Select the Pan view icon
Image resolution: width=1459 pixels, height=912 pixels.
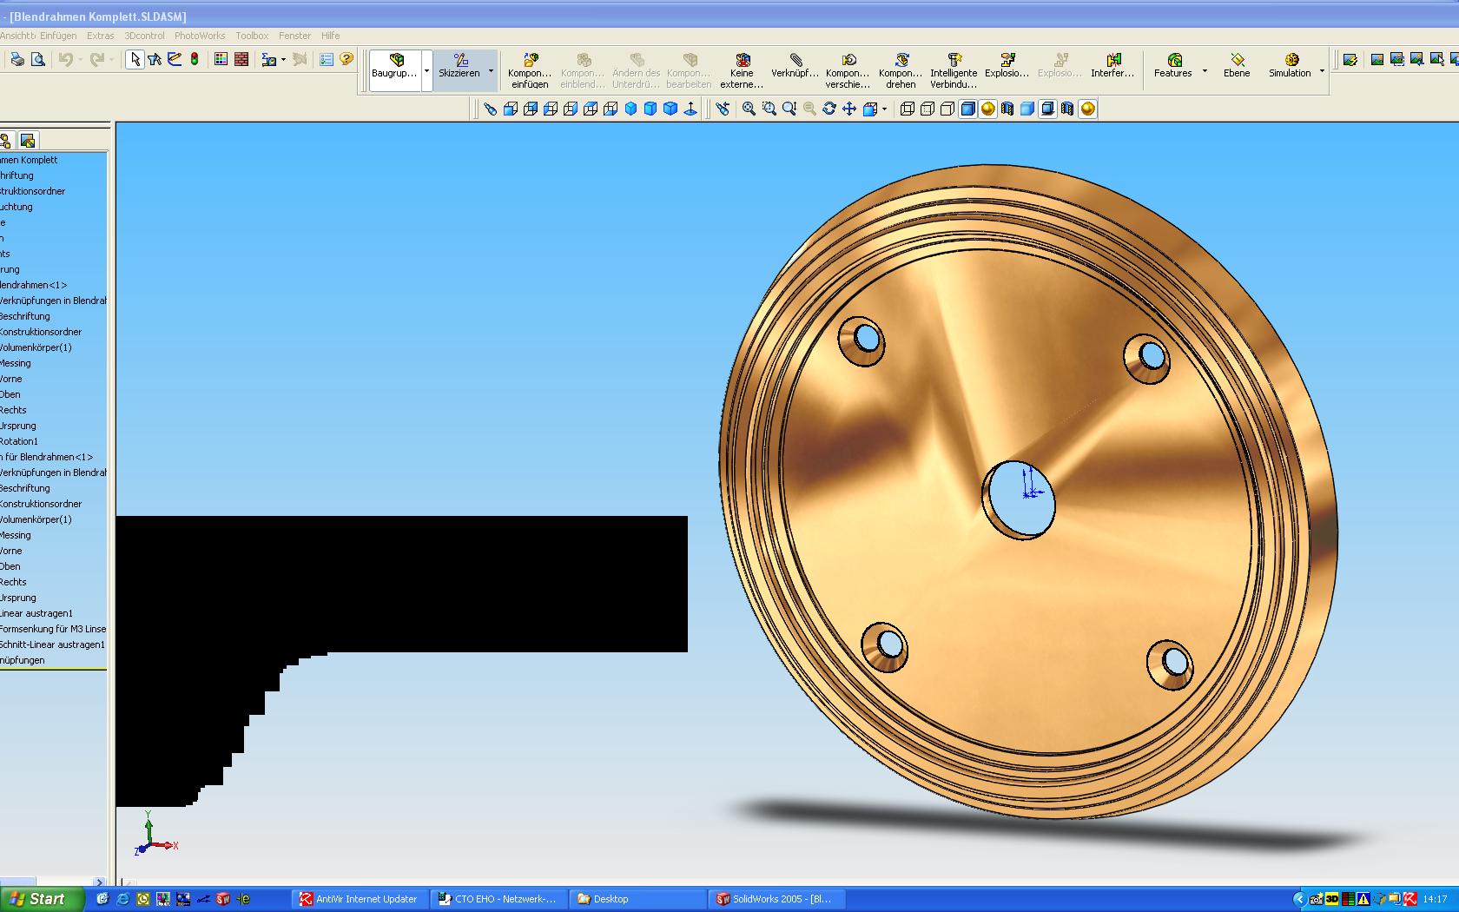pyautogui.click(x=849, y=109)
